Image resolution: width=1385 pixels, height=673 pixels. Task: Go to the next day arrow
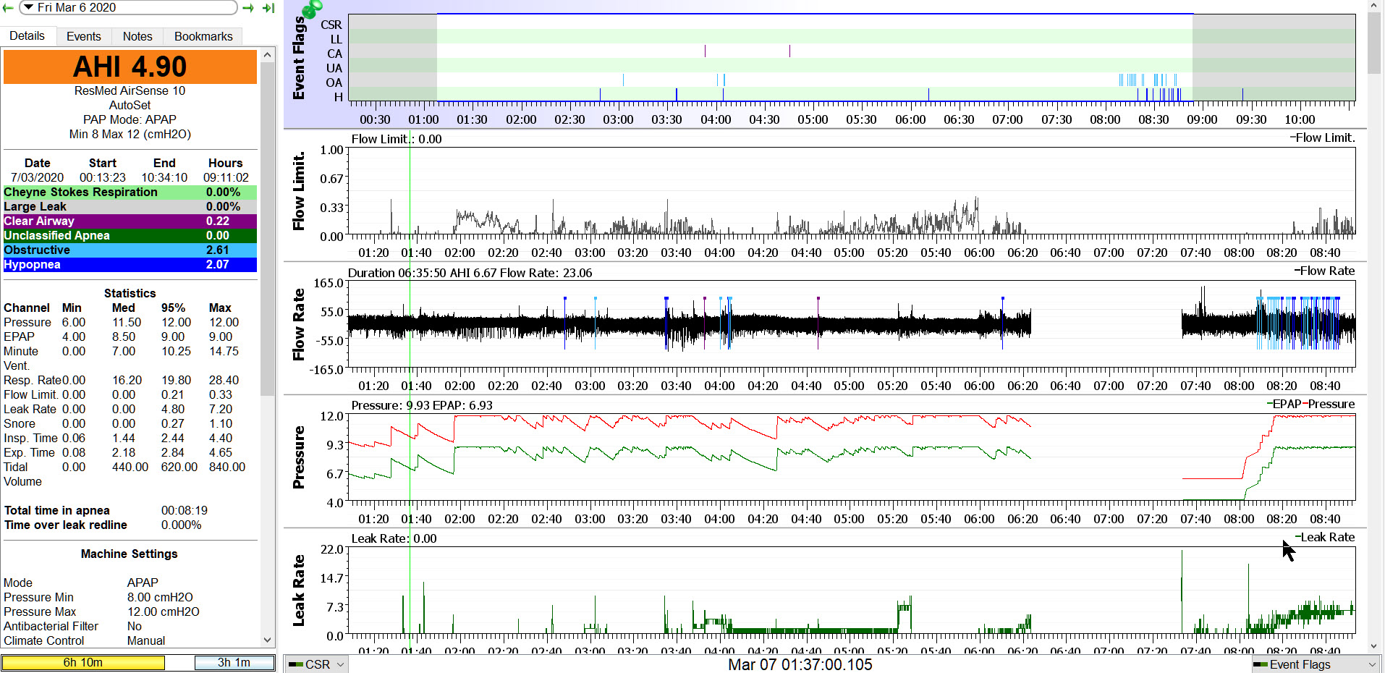pos(248,7)
